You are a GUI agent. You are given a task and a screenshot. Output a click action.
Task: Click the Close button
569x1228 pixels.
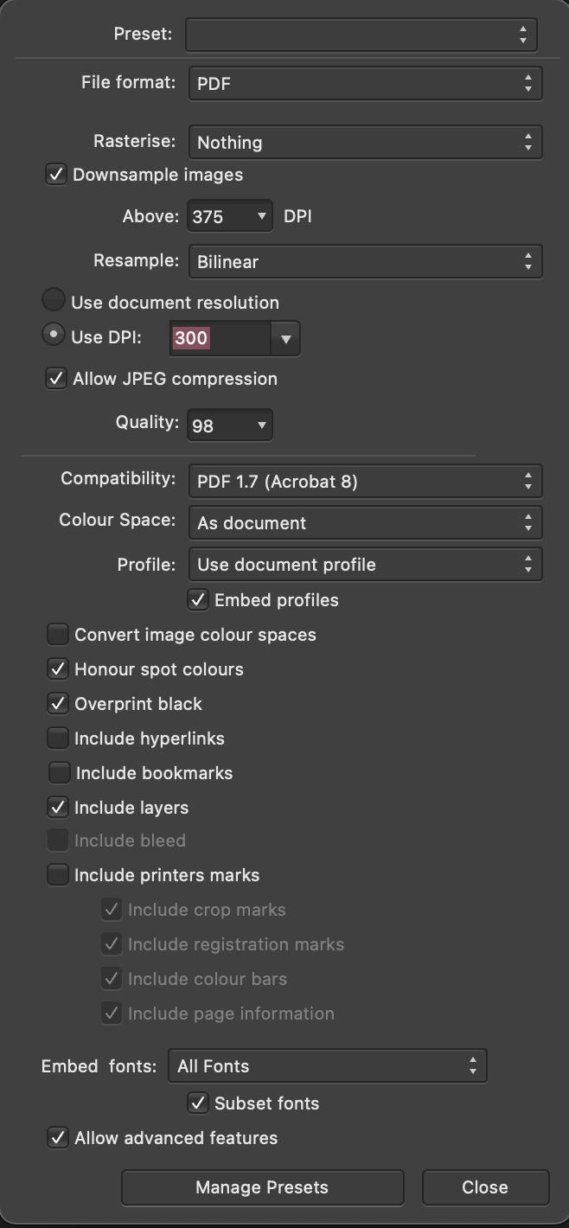(485, 1187)
